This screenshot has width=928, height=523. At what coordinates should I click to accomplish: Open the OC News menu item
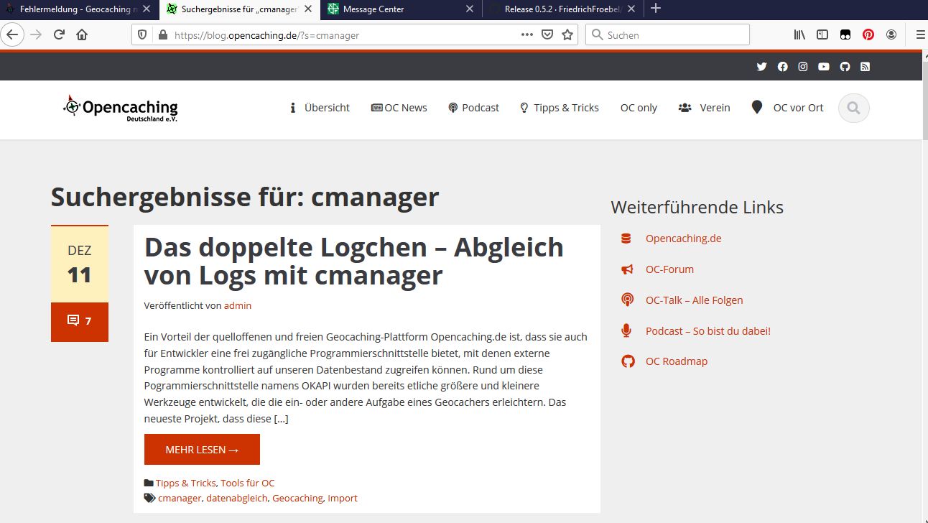pyautogui.click(x=399, y=108)
